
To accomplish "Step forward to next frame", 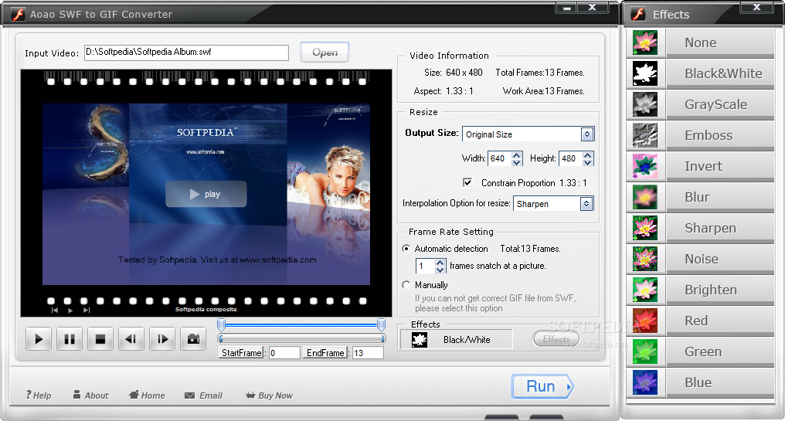I will click(162, 339).
